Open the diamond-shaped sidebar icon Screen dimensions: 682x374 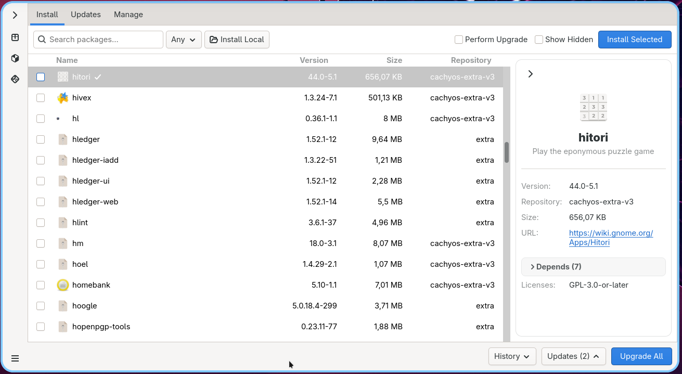point(15,79)
